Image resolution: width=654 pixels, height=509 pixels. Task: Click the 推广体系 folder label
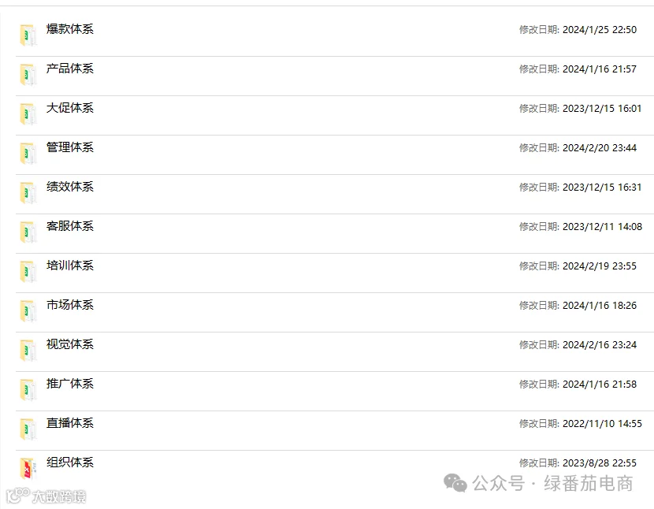click(x=69, y=384)
